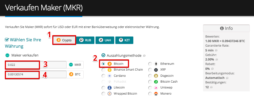Select the XRP radio button

(x=150, y=70)
